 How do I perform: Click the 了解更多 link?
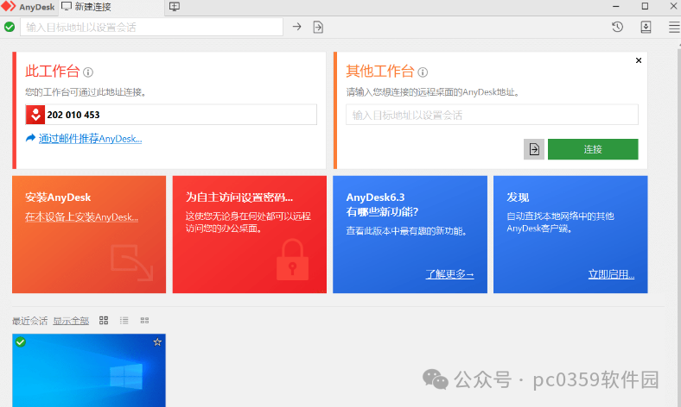(x=449, y=274)
